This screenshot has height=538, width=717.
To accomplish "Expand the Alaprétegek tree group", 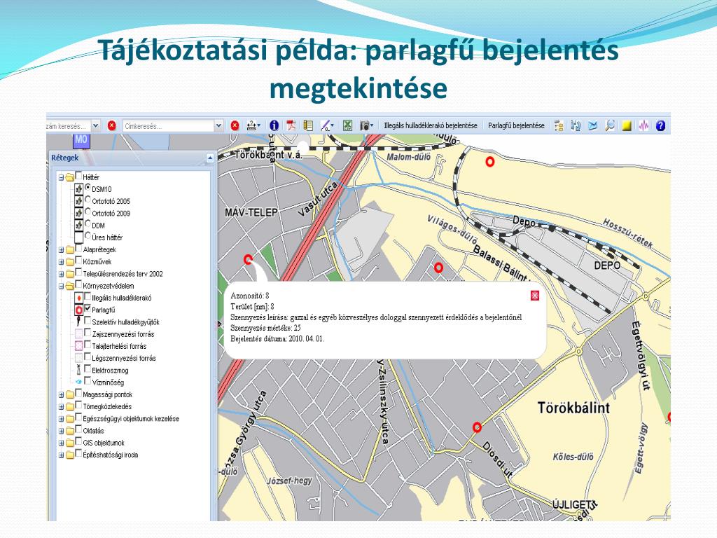I will click(62, 250).
